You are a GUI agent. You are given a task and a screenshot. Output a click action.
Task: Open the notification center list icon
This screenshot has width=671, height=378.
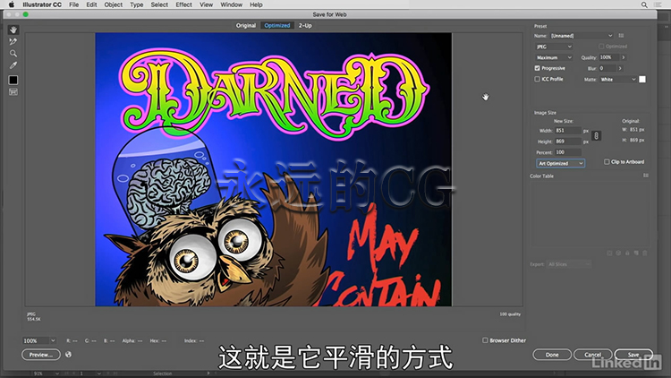(x=658, y=4)
